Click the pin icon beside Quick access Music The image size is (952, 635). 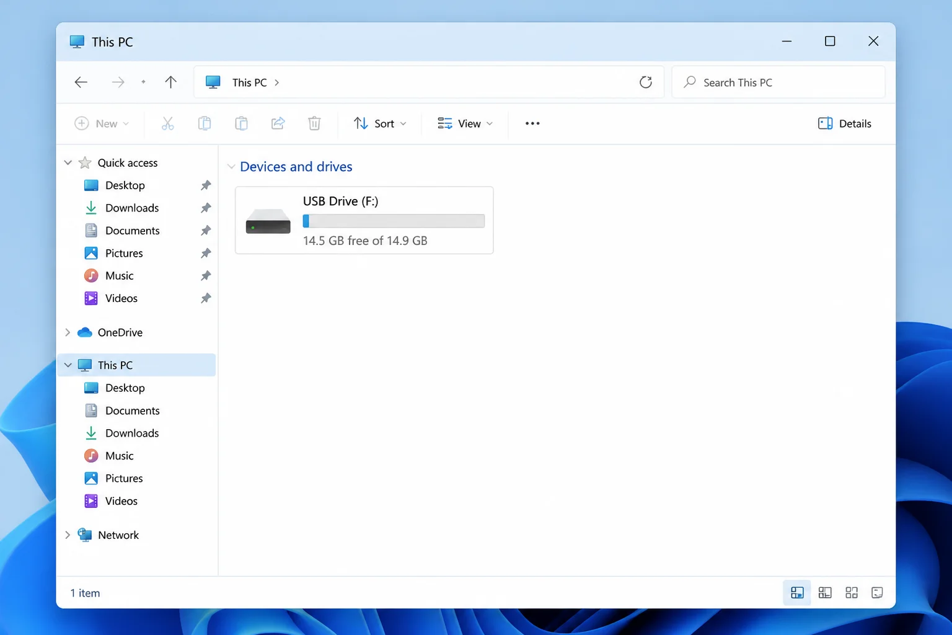[206, 275]
